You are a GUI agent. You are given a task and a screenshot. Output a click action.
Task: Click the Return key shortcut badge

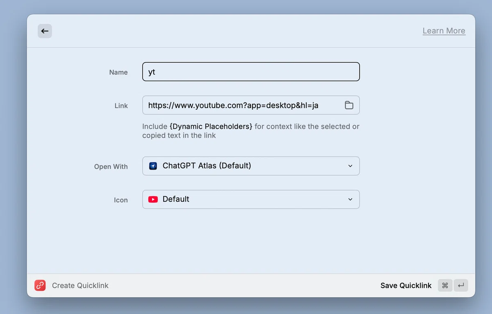click(x=461, y=285)
